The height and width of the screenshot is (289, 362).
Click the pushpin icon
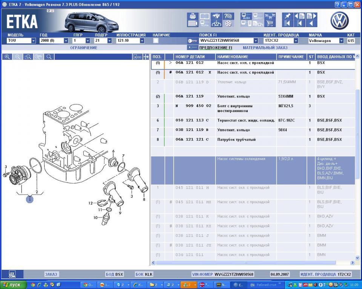[x=287, y=16]
